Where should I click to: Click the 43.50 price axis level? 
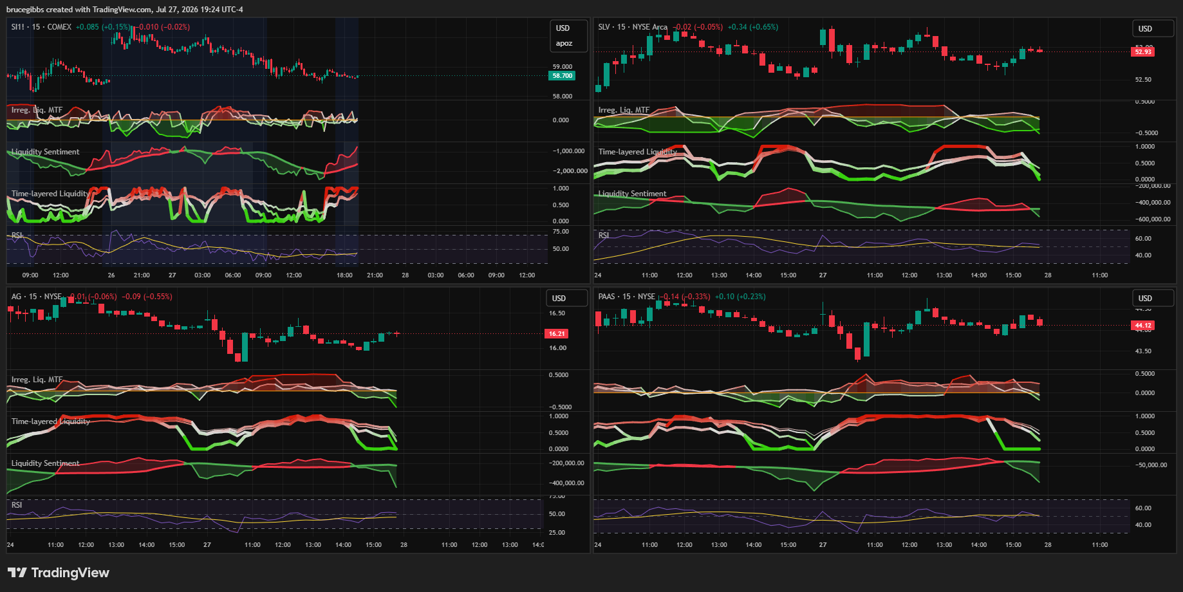(1143, 351)
